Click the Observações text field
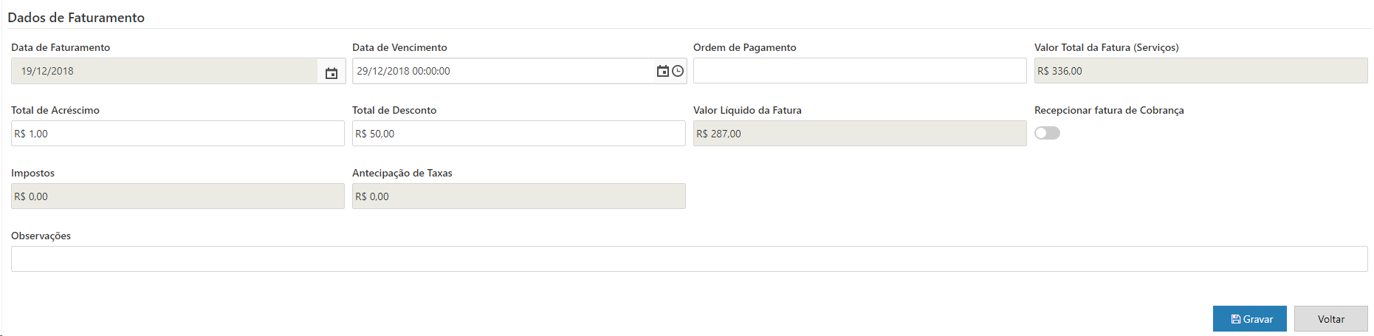This screenshot has height=336, width=1374. [x=689, y=259]
